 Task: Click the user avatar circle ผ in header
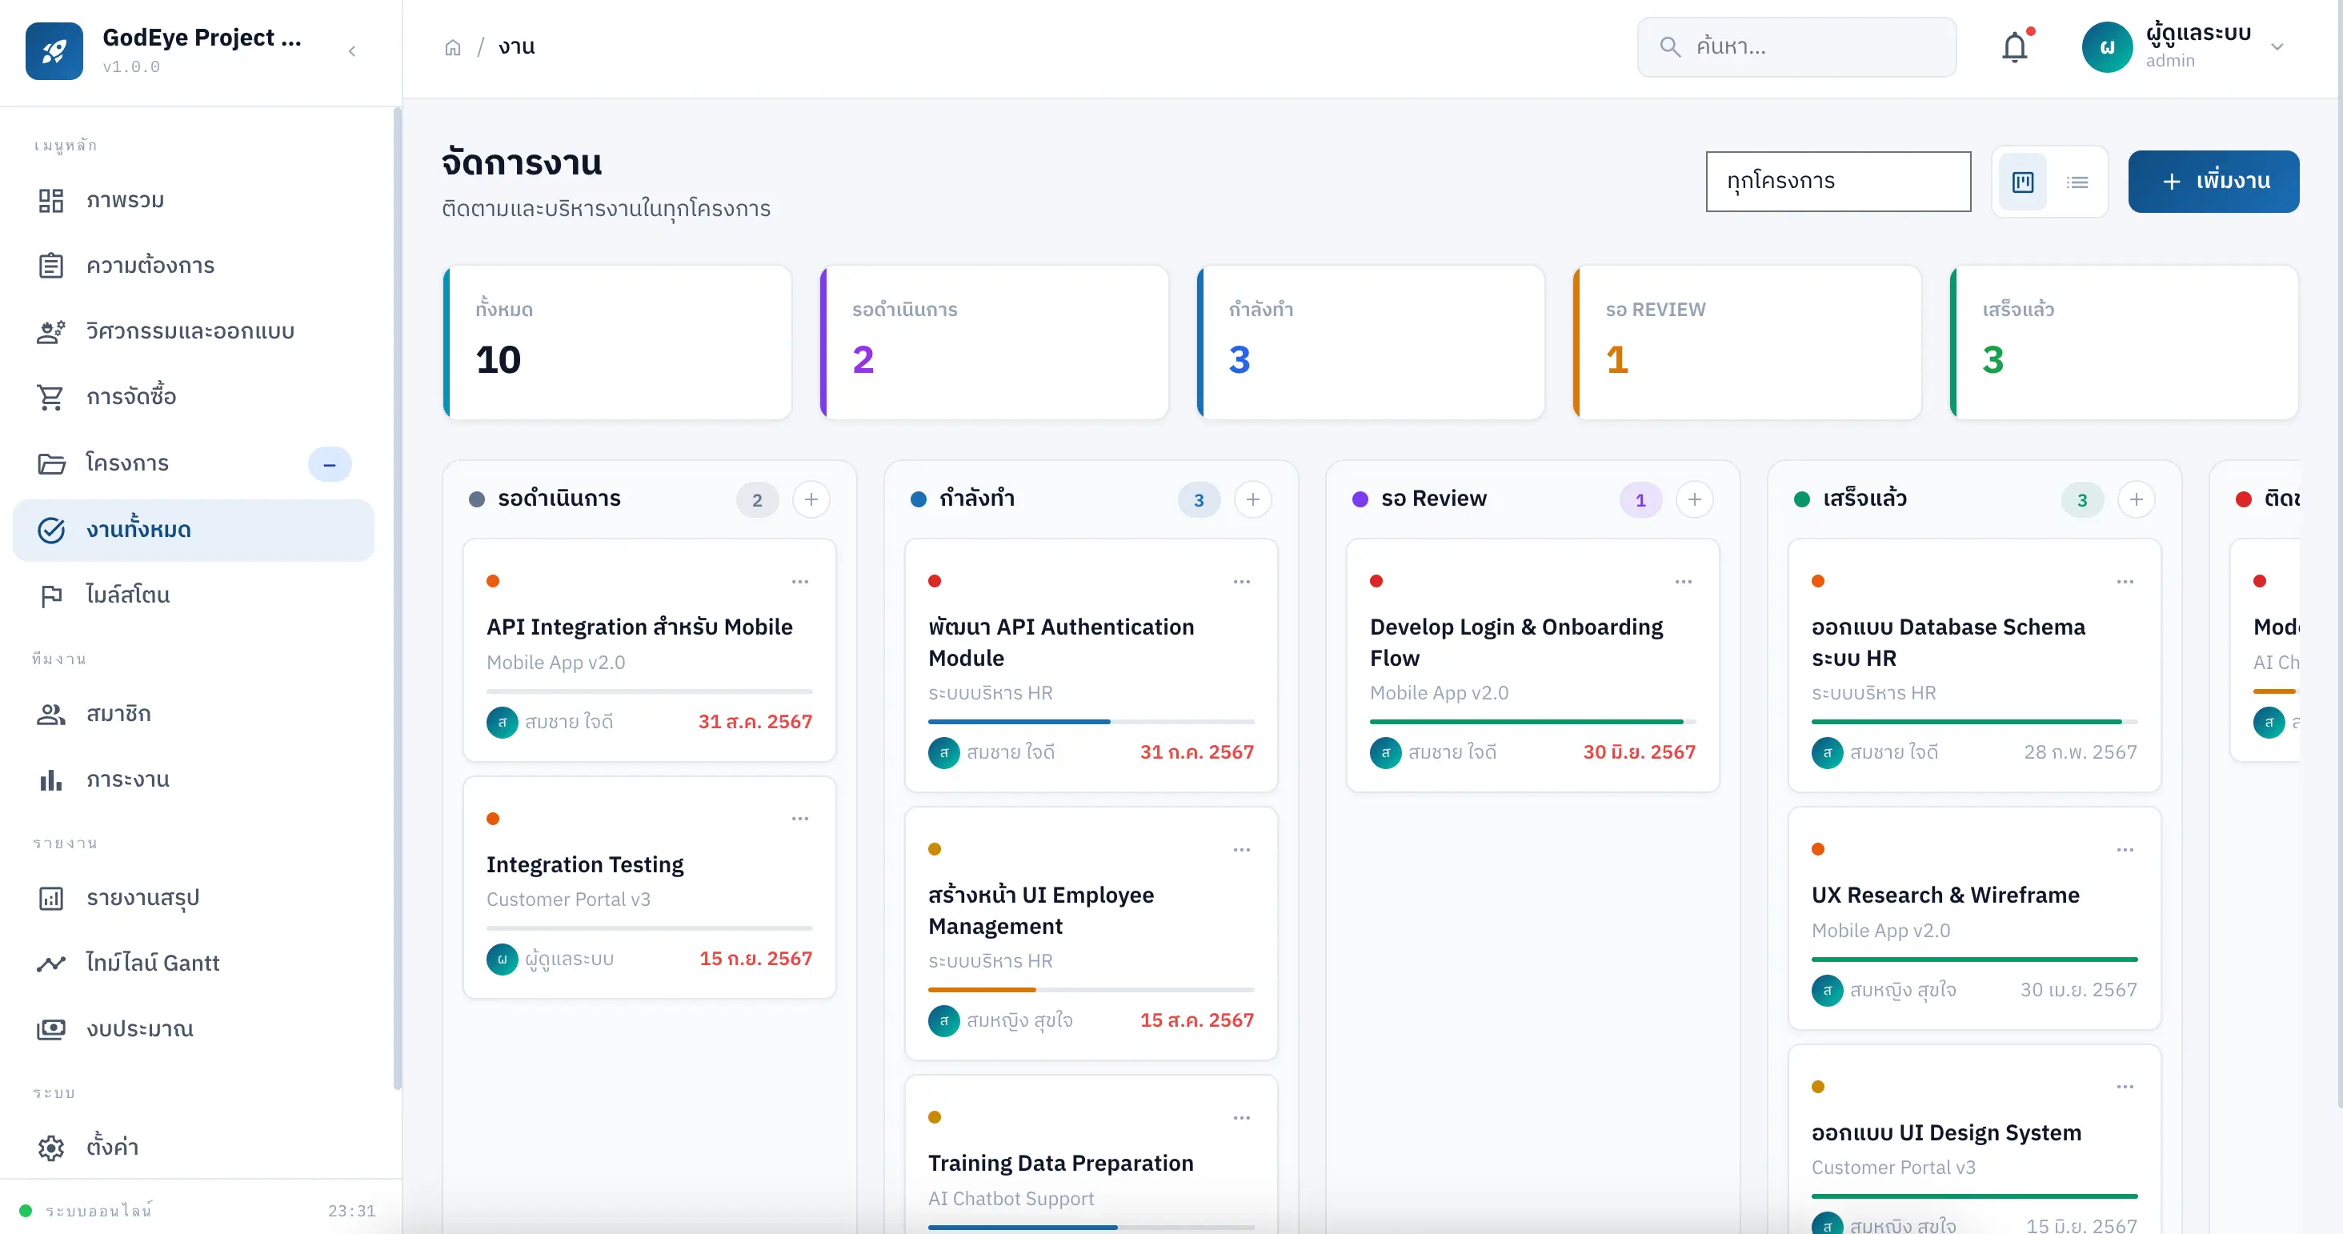pyautogui.click(x=2106, y=47)
